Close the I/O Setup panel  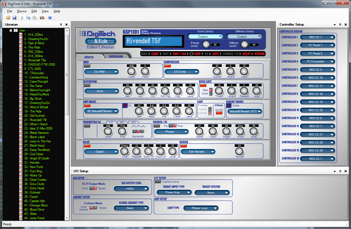point(346,171)
